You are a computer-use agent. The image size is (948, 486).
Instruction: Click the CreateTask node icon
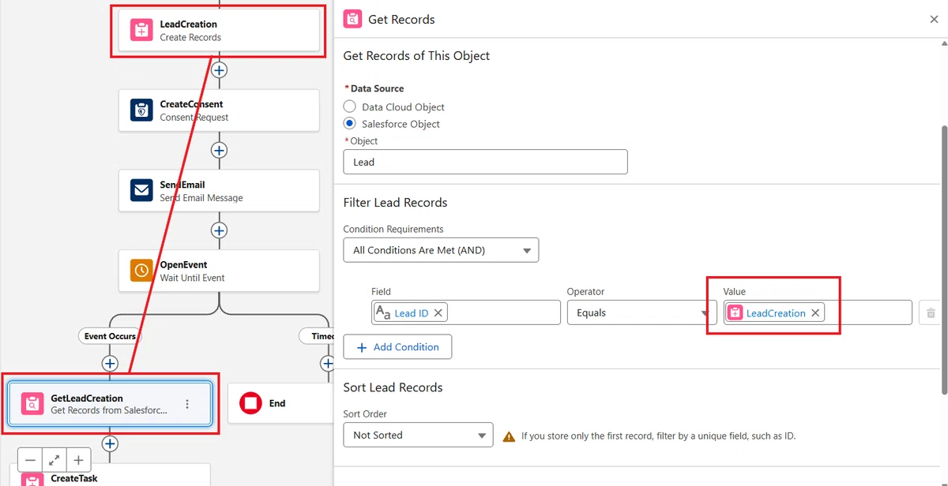(32, 480)
